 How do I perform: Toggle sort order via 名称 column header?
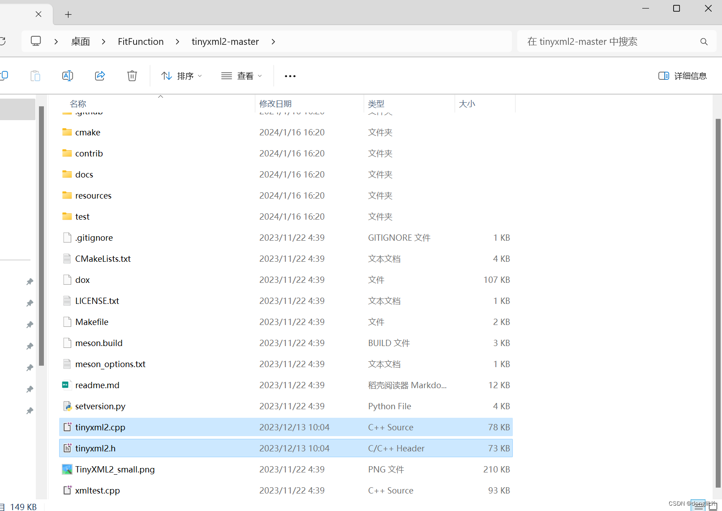[77, 104]
